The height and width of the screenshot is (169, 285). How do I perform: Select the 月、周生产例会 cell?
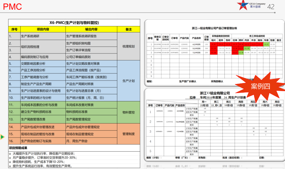tap(91, 141)
